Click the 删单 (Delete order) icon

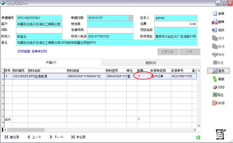click(x=215, y=22)
